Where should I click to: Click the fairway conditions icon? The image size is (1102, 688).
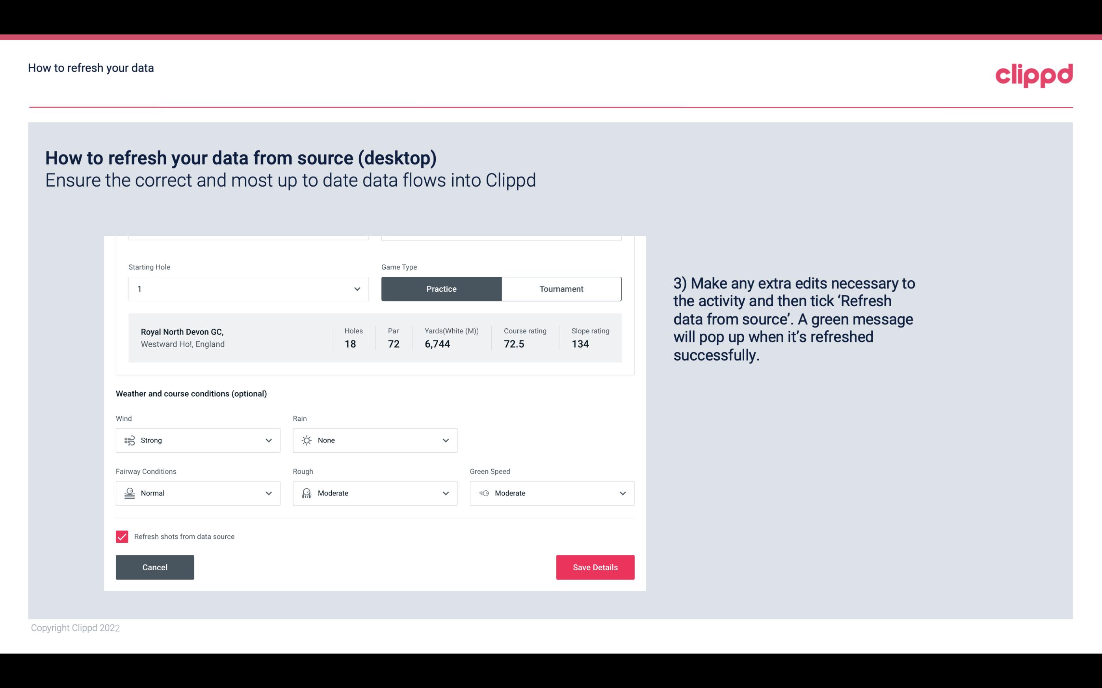(x=128, y=493)
